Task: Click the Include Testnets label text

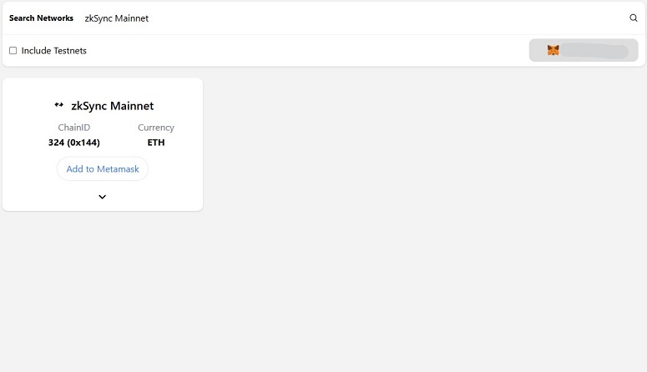Action: (x=54, y=51)
